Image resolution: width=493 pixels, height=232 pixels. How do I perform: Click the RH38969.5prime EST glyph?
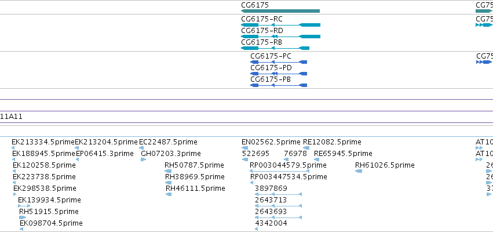(169, 183)
